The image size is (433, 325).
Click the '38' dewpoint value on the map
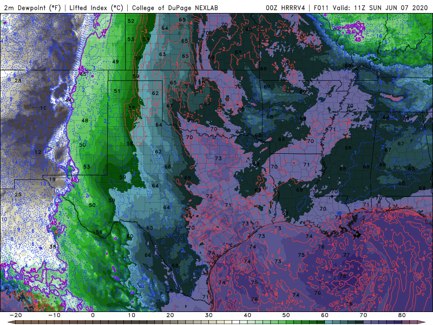pos(53,246)
